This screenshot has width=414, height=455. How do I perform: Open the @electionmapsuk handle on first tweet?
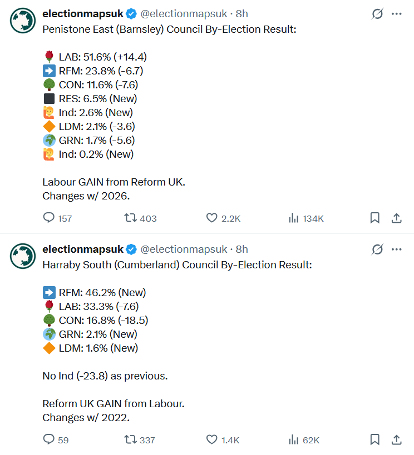[x=184, y=14]
